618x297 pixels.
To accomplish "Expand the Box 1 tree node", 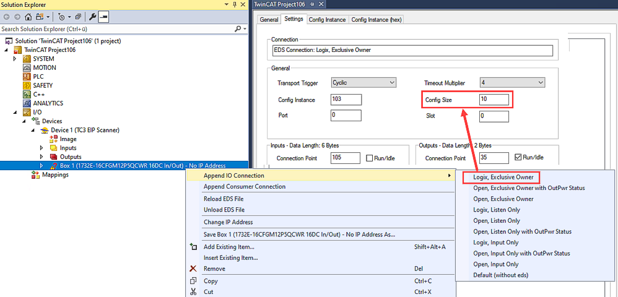I will point(41,166).
